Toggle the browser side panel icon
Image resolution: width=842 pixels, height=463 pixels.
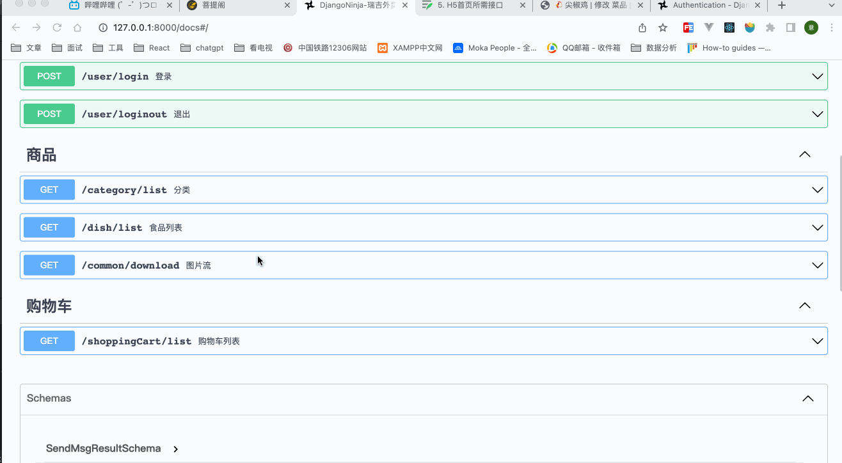click(791, 27)
